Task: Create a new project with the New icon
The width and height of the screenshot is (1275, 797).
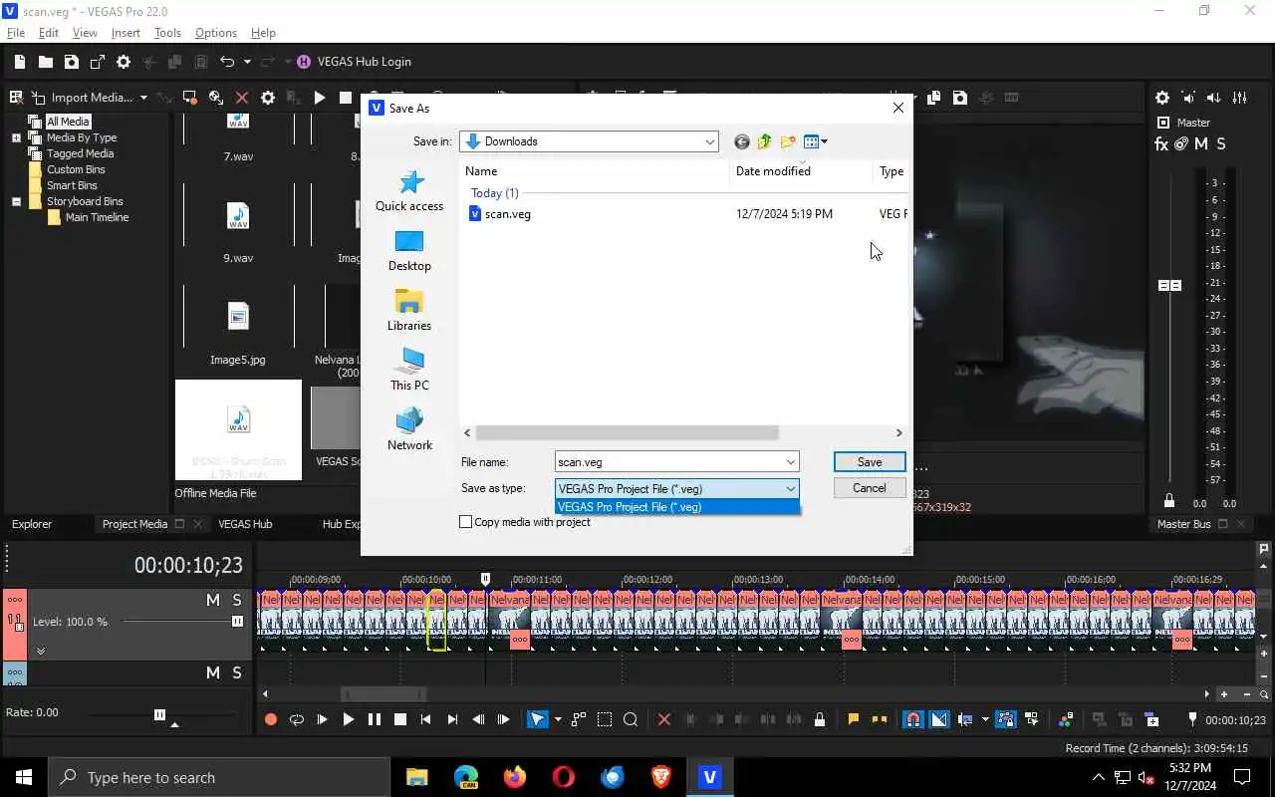Action: tap(20, 62)
